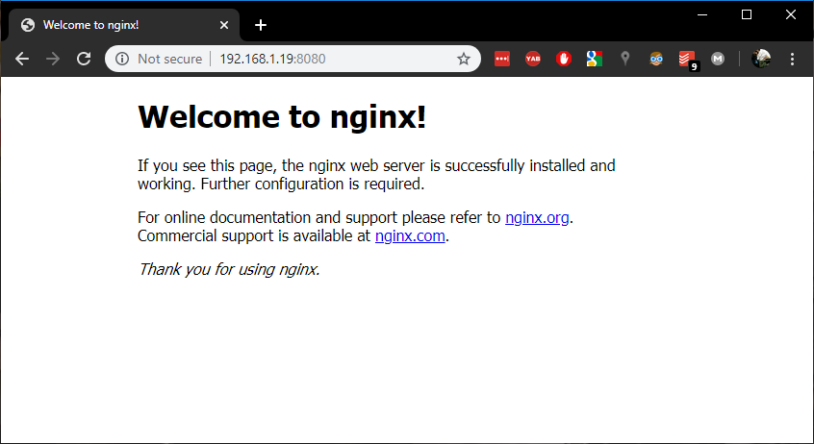814x444 pixels.
Task: Bookmark this page with the star icon
Action: [x=464, y=59]
